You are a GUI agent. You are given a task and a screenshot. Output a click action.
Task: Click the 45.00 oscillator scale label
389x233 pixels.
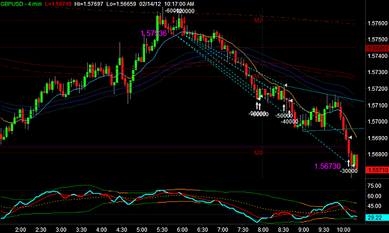tap(374, 206)
